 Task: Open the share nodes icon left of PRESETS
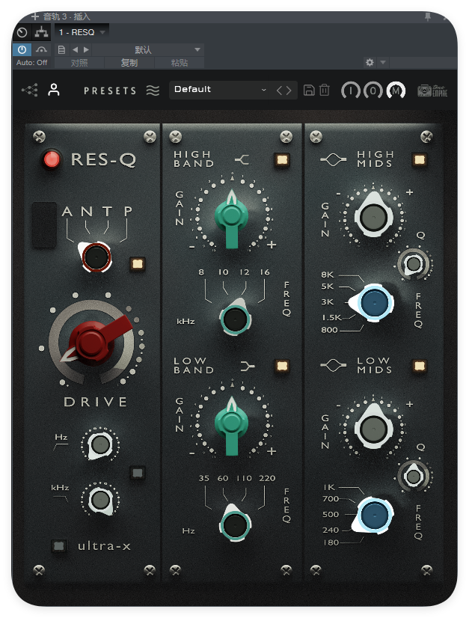click(30, 91)
